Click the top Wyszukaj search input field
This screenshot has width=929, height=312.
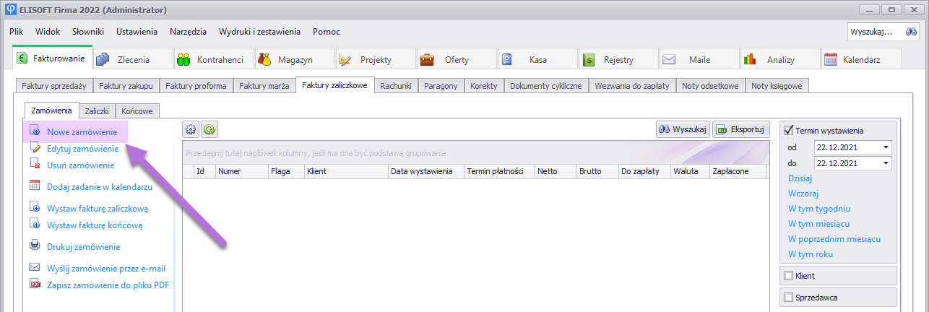875,32
